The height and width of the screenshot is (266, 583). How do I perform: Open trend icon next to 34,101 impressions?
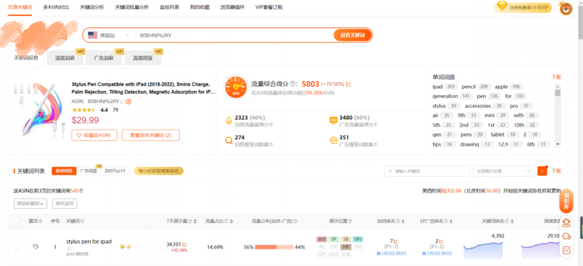(185, 244)
